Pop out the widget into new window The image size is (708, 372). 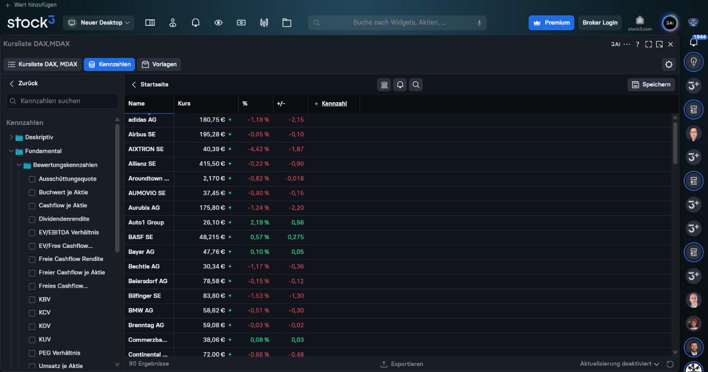659,44
